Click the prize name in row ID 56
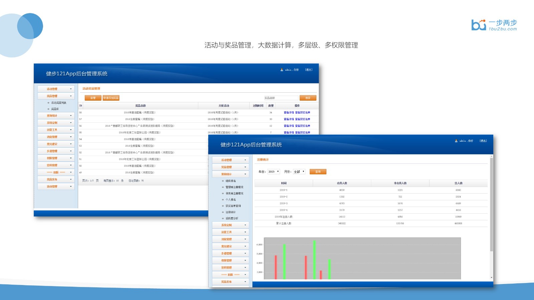 (140, 126)
